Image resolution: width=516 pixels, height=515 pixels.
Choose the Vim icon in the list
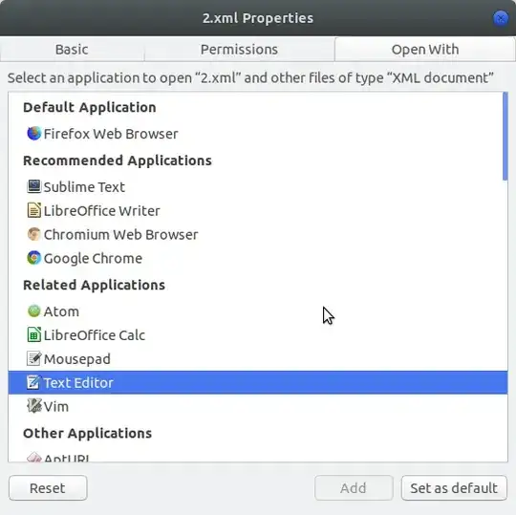click(x=33, y=406)
